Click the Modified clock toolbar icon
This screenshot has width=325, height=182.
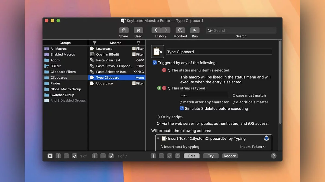point(180,30)
